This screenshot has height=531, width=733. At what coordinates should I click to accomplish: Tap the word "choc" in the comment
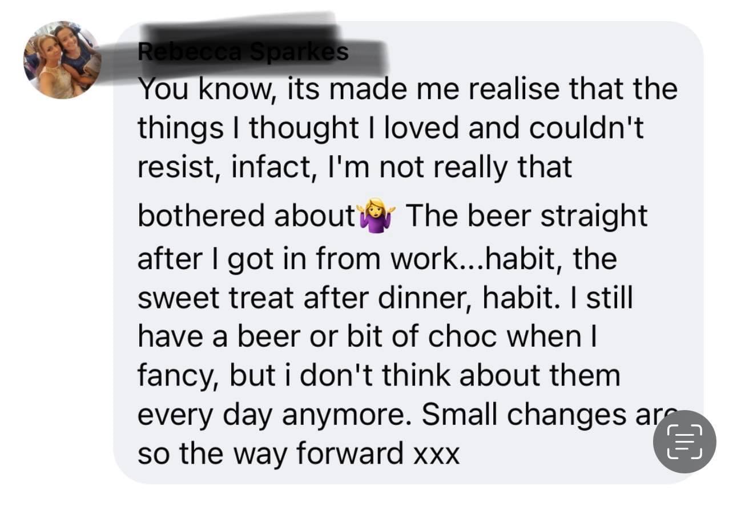tap(462, 336)
